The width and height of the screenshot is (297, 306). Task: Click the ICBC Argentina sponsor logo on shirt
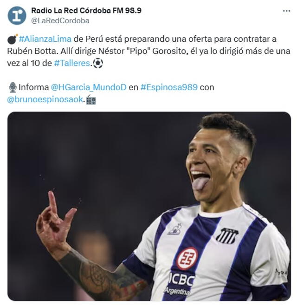[x=181, y=284]
